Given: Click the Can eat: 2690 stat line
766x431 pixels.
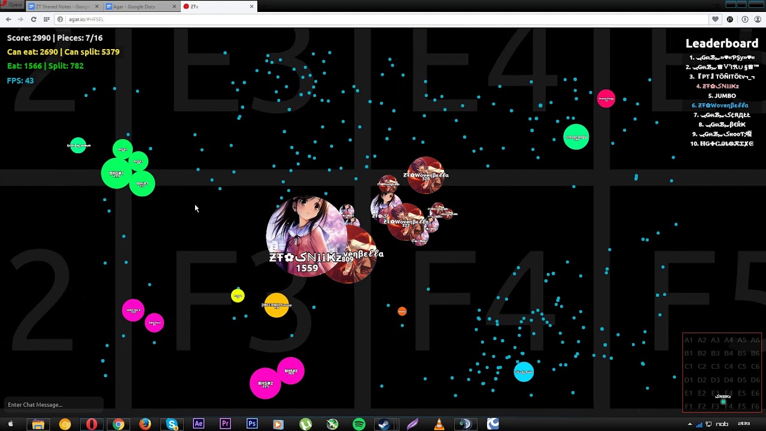Looking at the screenshot, I should coord(63,52).
